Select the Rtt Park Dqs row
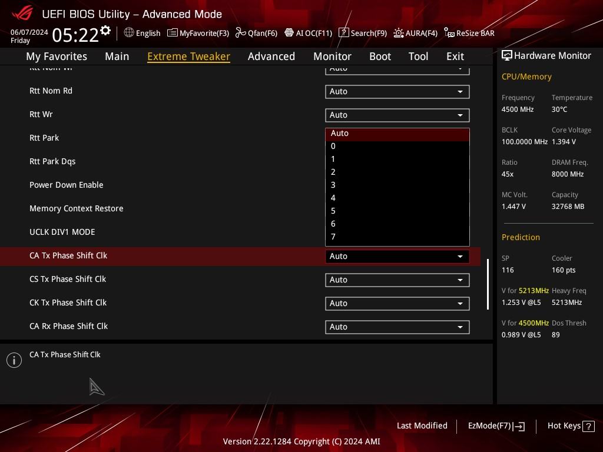Image resolution: width=603 pixels, height=452 pixels. [52, 161]
